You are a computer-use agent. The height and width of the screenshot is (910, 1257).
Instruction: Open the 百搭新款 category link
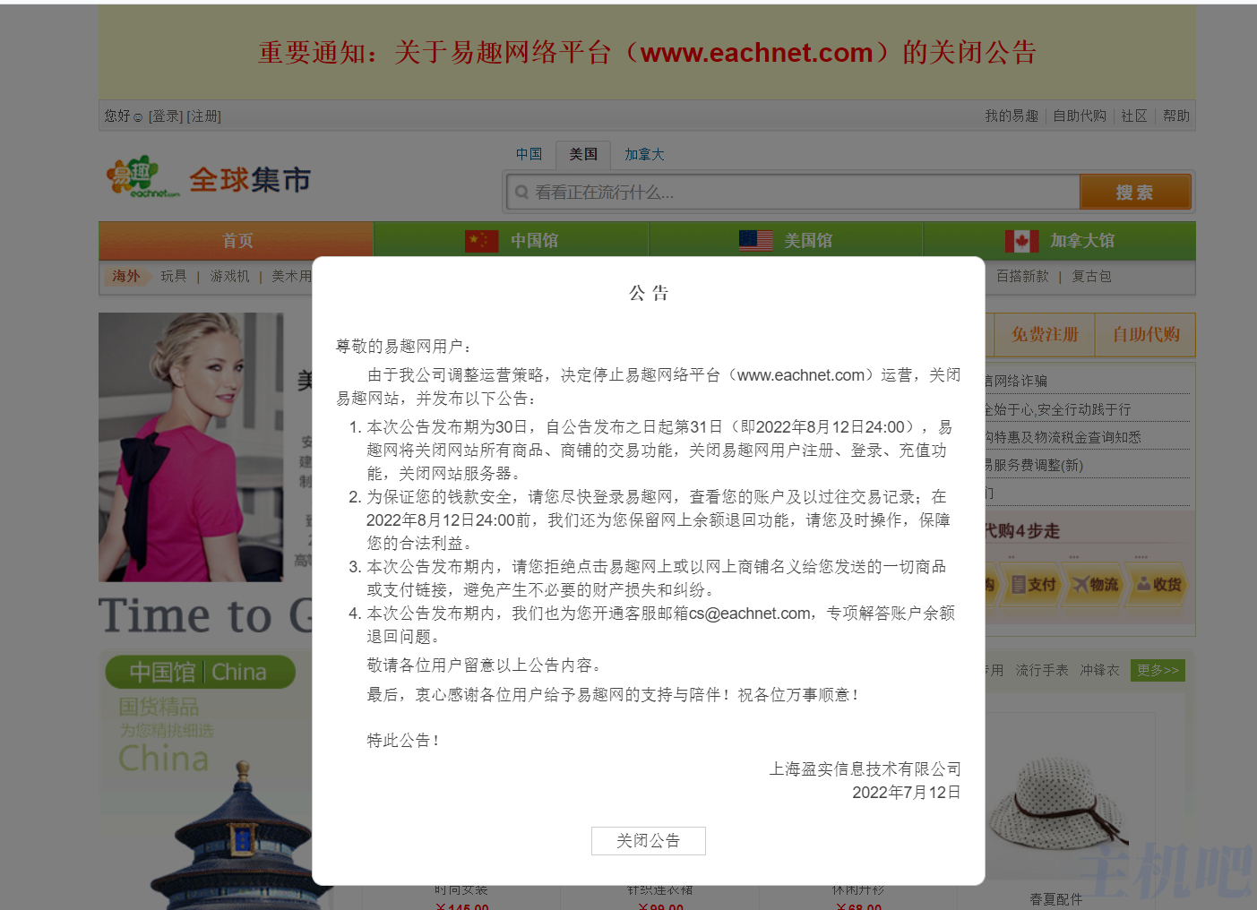pos(1022,276)
